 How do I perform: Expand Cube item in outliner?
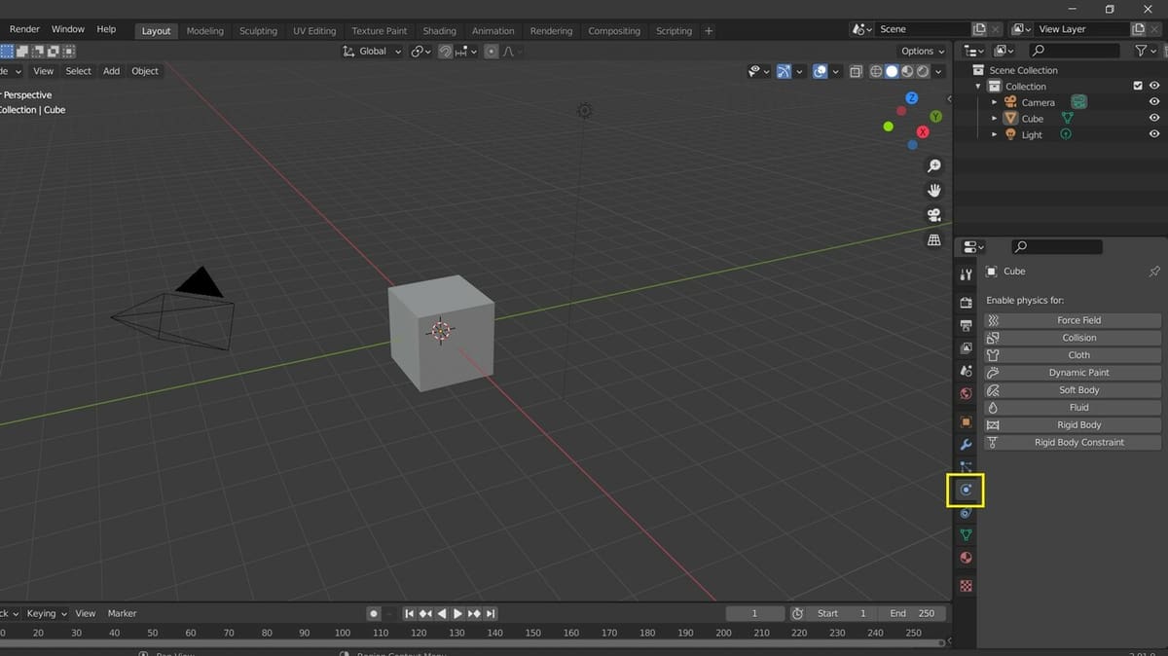click(994, 119)
